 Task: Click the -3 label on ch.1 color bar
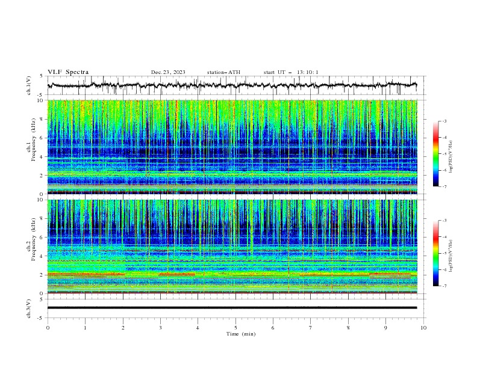(x=444, y=121)
